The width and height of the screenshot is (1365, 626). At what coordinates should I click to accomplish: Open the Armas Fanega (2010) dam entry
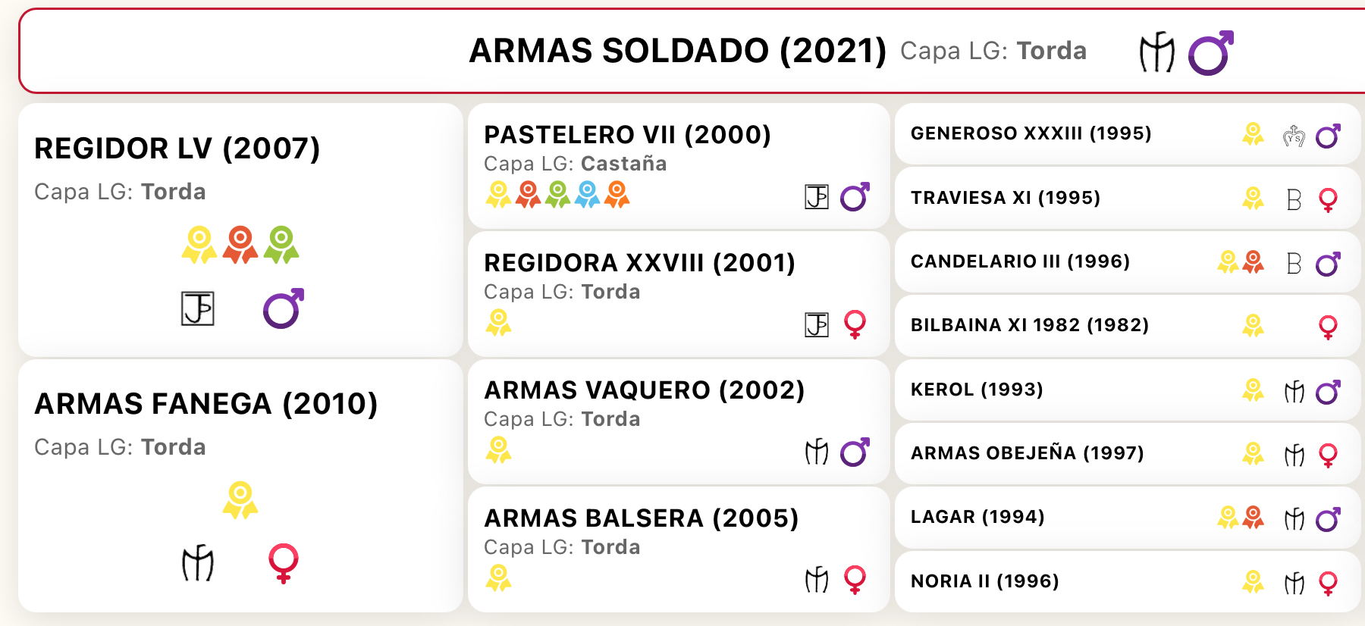[x=206, y=404]
